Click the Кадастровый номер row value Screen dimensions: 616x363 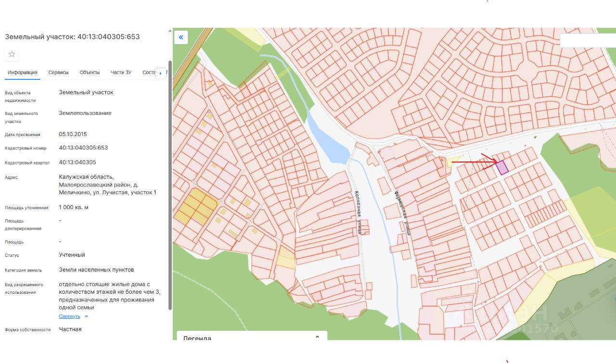[x=84, y=148]
